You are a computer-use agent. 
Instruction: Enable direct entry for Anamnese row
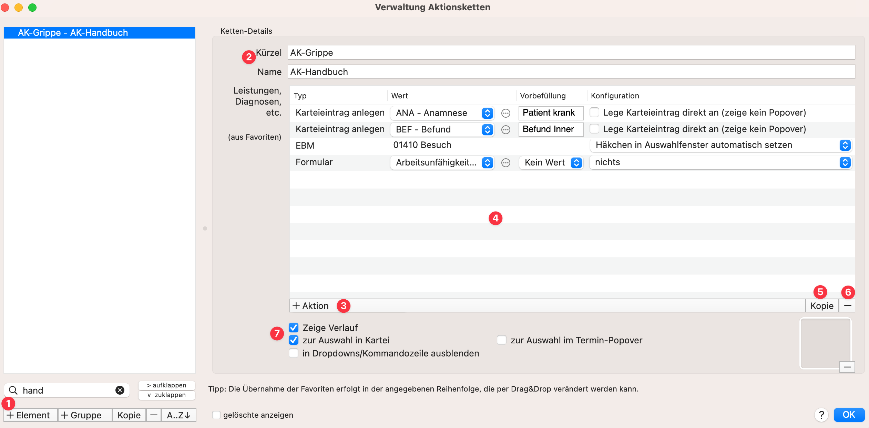594,113
